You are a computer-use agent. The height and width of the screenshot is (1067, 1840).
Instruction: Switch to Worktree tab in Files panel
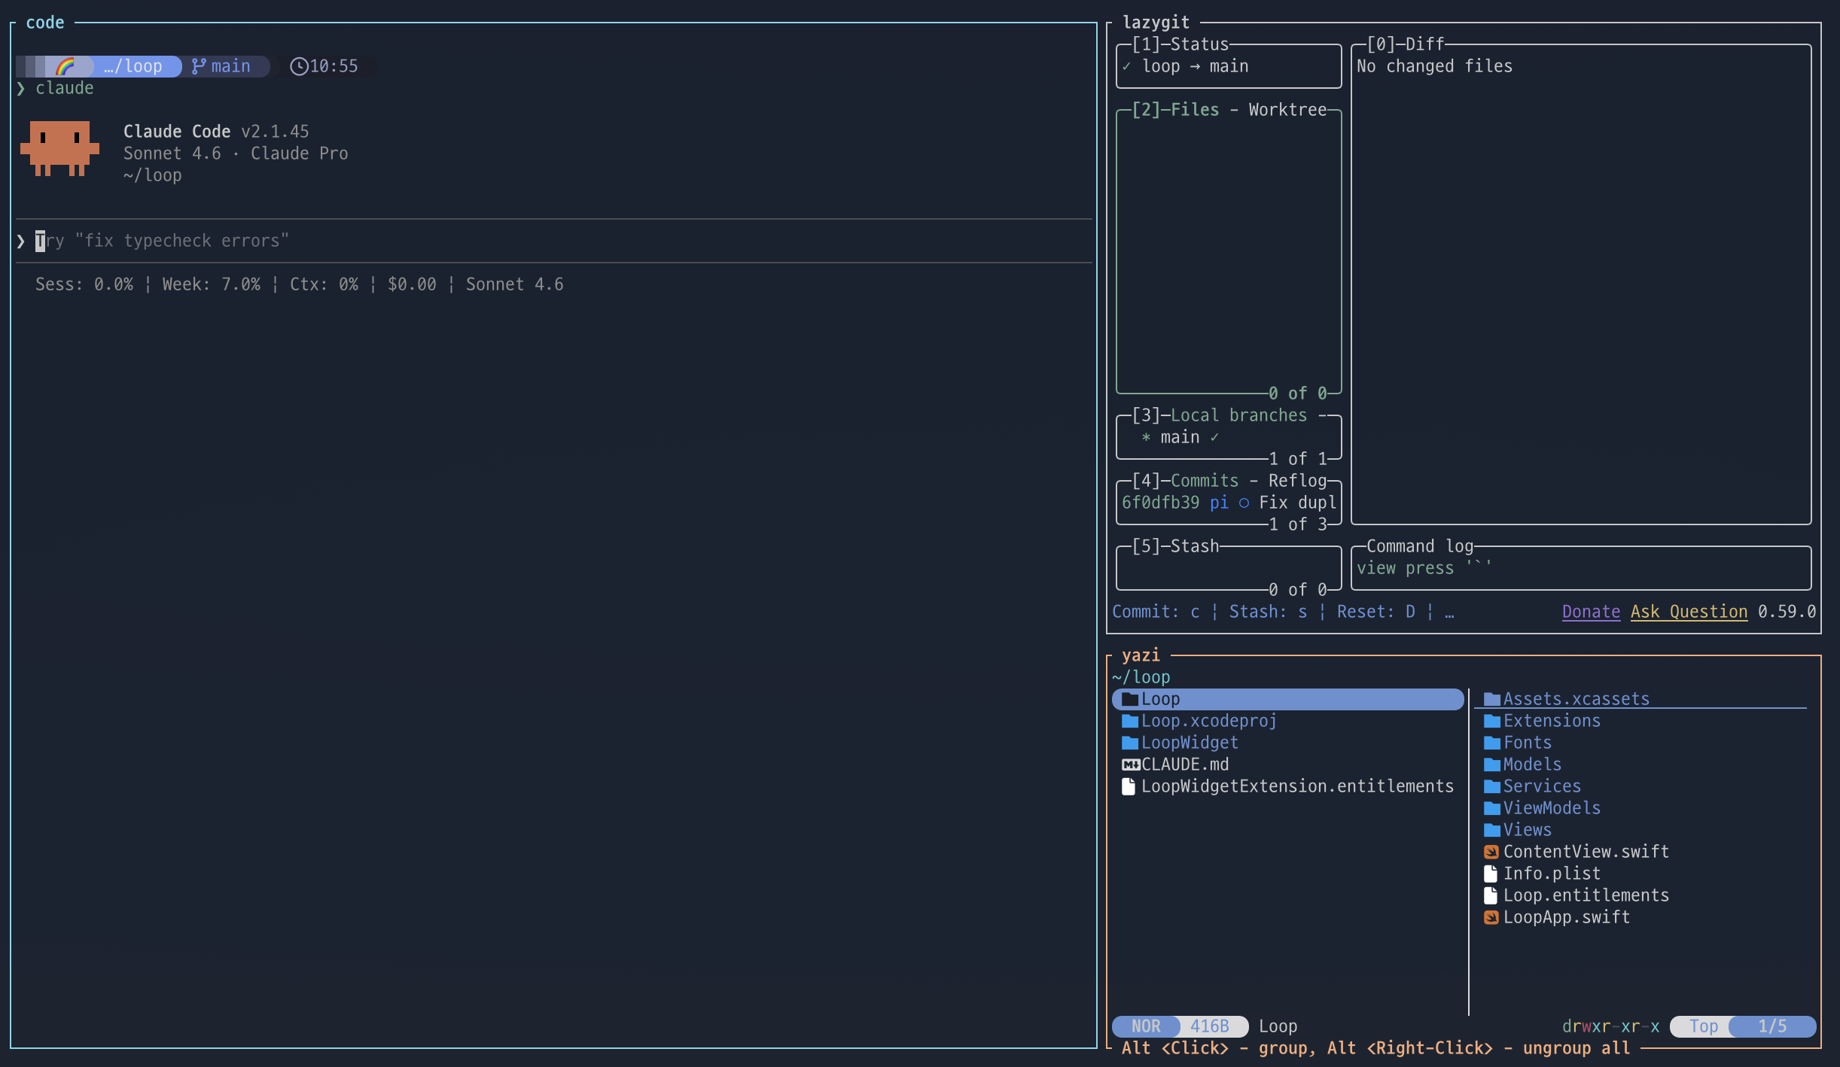(1287, 110)
